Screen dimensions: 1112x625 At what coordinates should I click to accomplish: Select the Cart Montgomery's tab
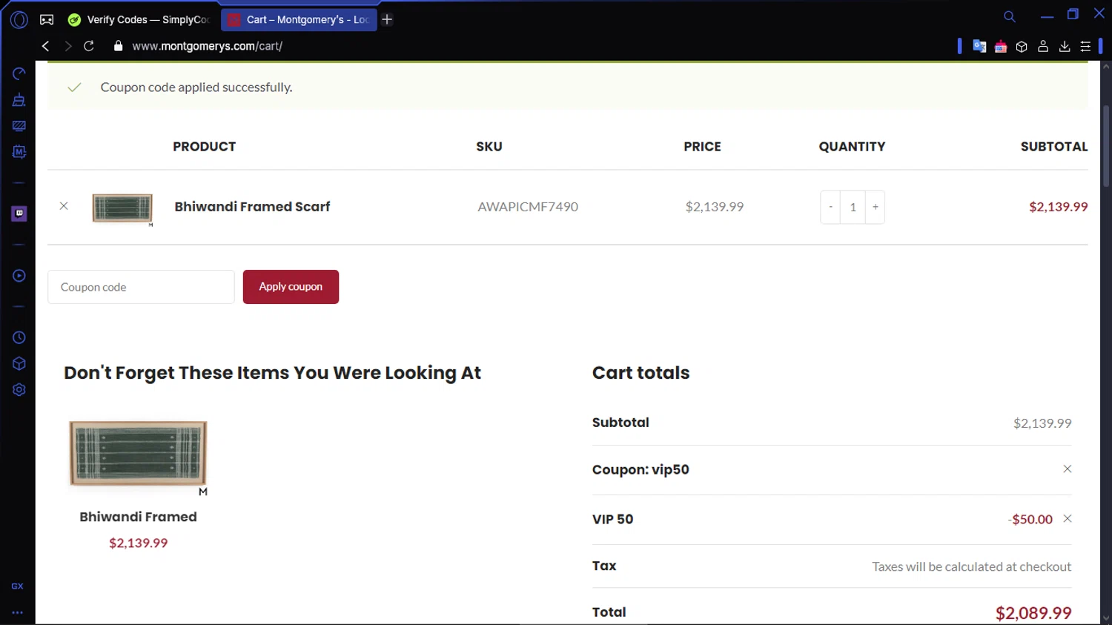coord(299,20)
